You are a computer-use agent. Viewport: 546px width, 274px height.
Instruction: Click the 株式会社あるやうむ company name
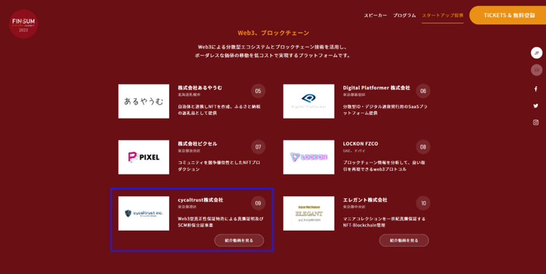tap(200, 87)
